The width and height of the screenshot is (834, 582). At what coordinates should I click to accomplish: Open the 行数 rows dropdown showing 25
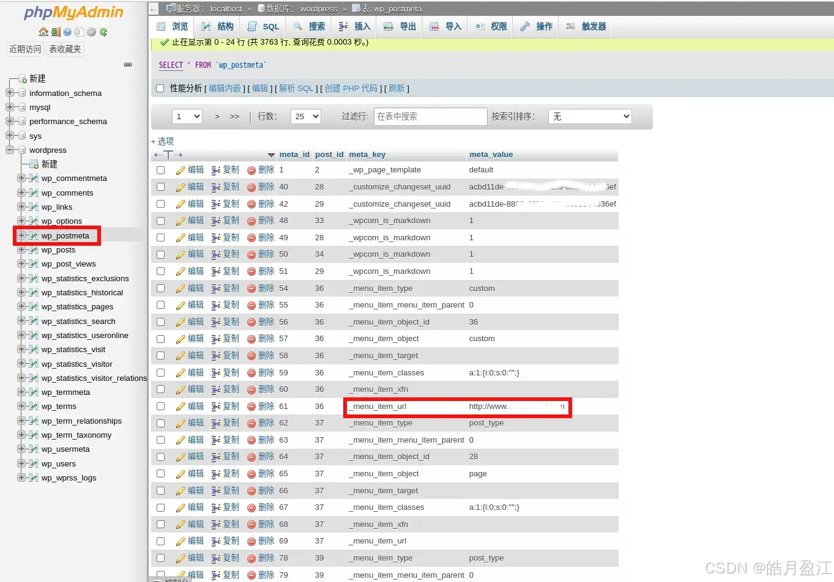[306, 116]
